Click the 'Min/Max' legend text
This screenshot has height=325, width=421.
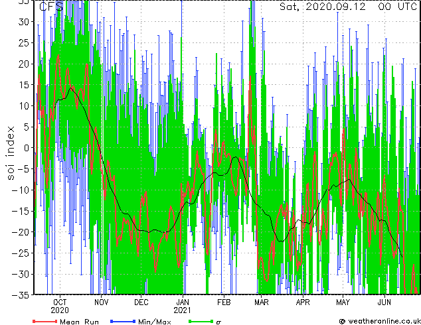click(x=154, y=322)
